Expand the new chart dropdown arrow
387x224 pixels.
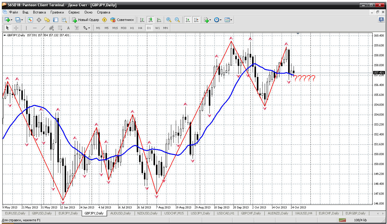11,20
